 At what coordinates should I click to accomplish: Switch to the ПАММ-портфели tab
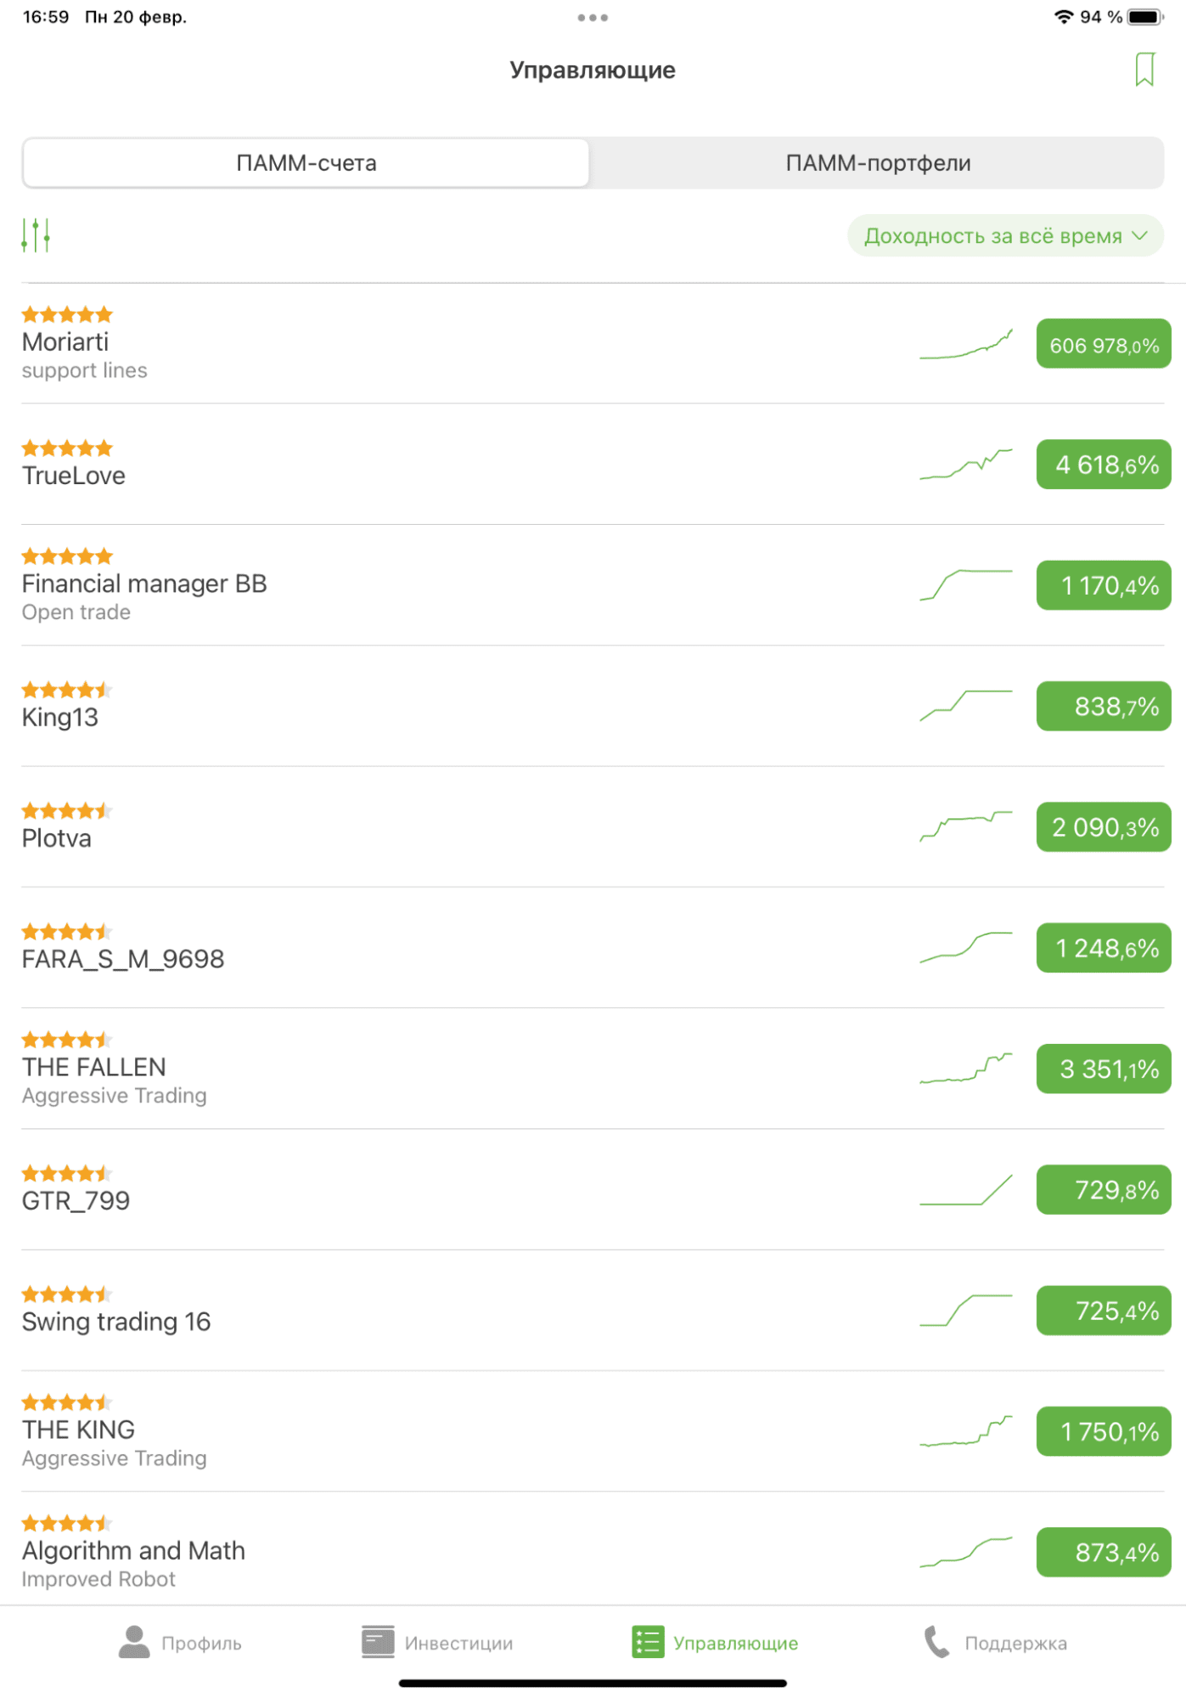coord(878,163)
